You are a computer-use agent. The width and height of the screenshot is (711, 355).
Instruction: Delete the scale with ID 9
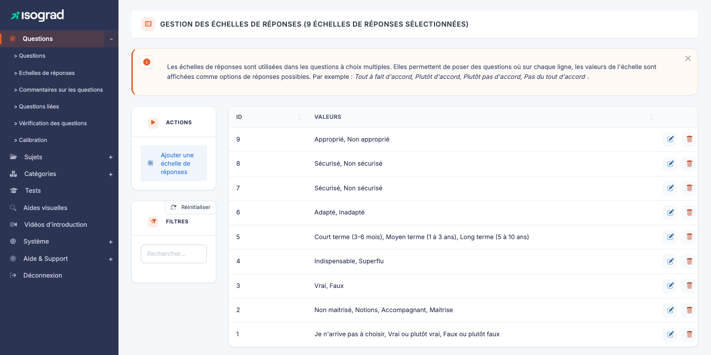689,140
